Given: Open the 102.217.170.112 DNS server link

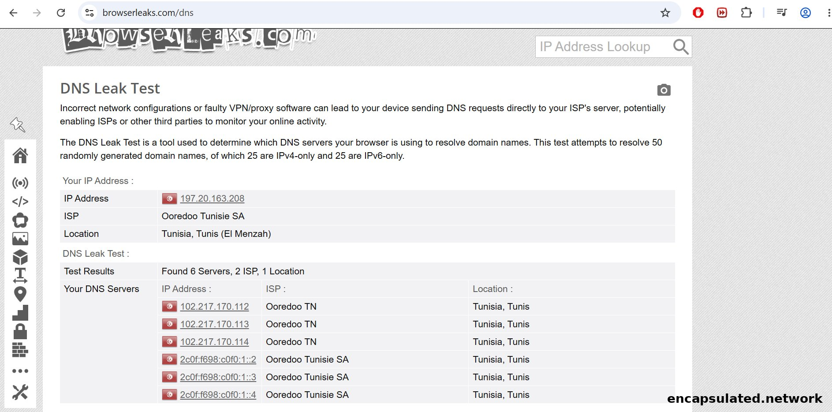Looking at the screenshot, I should point(214,307).
